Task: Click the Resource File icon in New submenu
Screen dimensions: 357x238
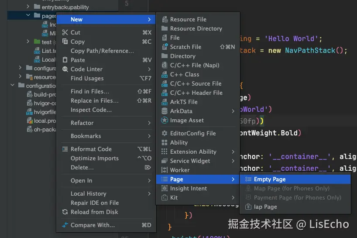Action: pos(165,19)
